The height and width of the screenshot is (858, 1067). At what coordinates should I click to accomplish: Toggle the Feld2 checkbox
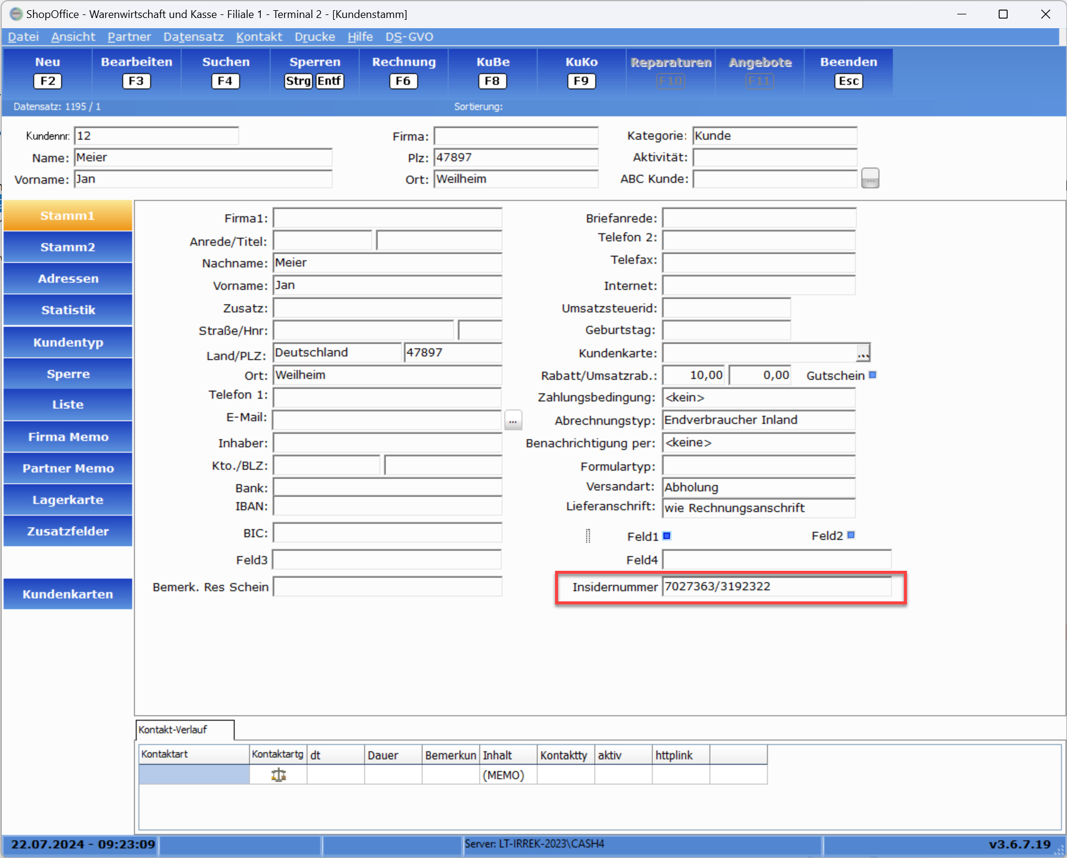point(851,535)
